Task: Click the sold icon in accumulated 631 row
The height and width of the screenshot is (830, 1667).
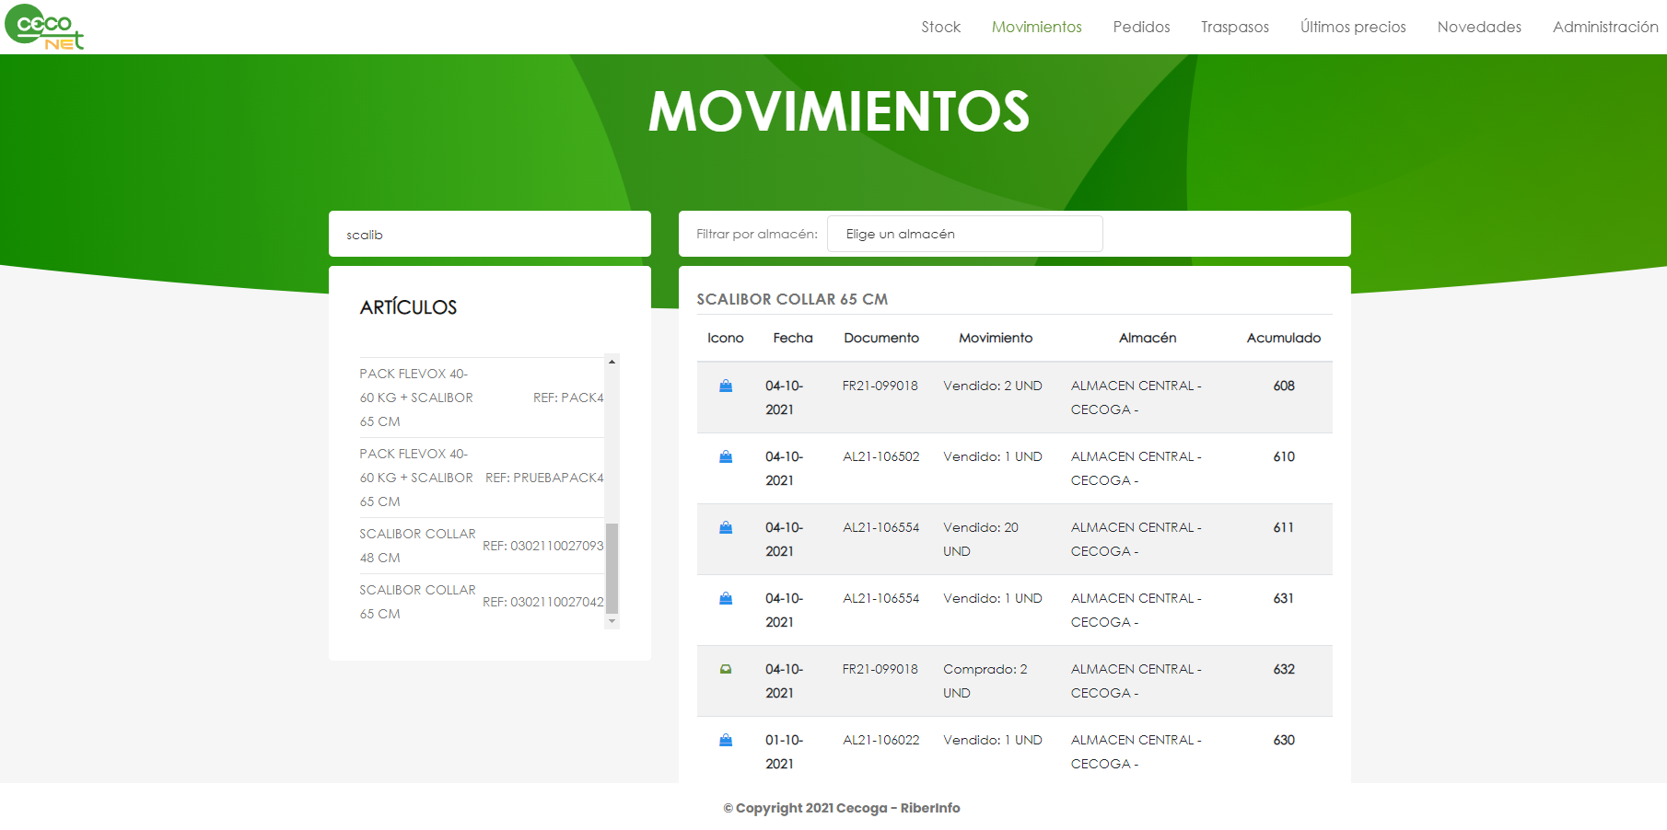Action: coord(726,599)
